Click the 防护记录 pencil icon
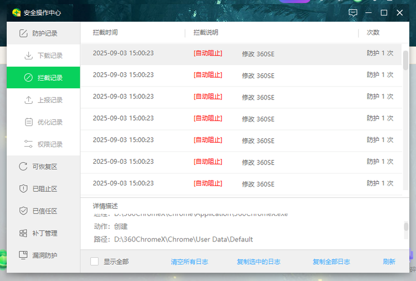This screenshot has height=281, width=416. (23, 33)
